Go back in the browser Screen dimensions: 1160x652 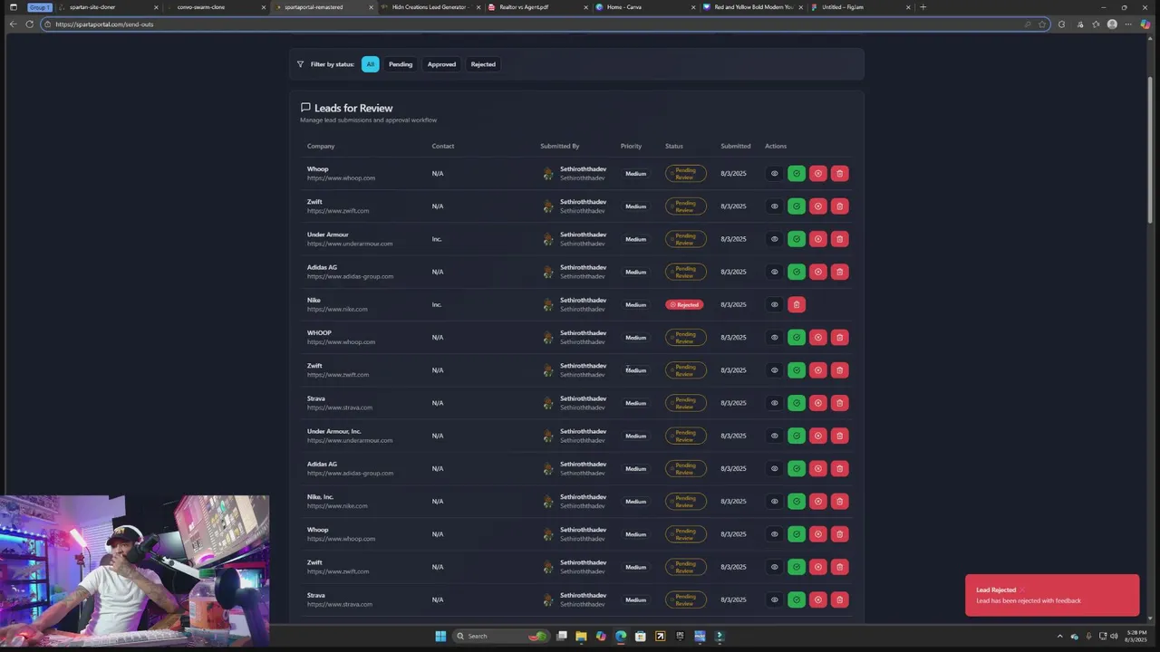tap(13, 24)
